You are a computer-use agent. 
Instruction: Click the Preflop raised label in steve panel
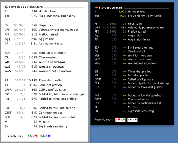(137, 32)
